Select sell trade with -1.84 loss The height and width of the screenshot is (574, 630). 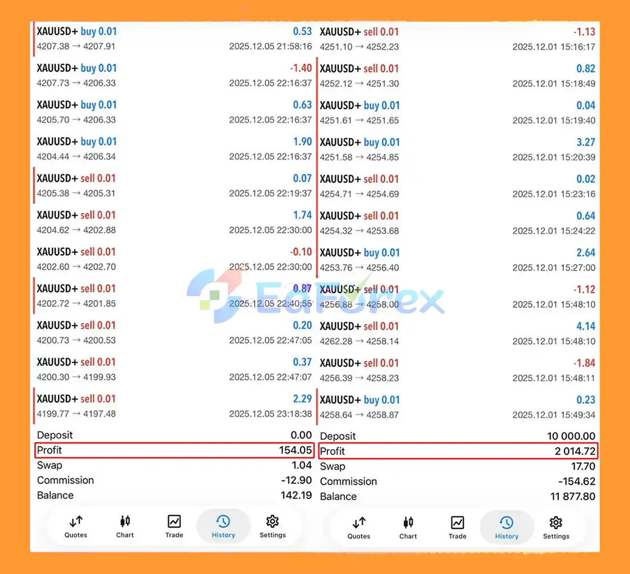point(457,370)
